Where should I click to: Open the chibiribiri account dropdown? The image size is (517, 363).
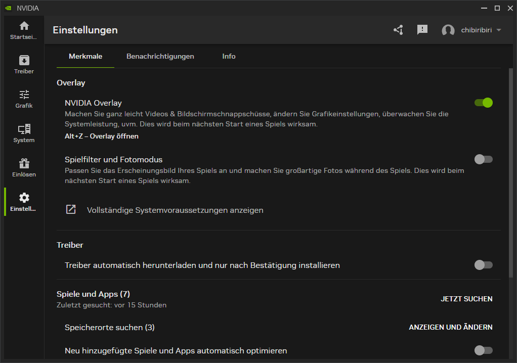[471, 30]
